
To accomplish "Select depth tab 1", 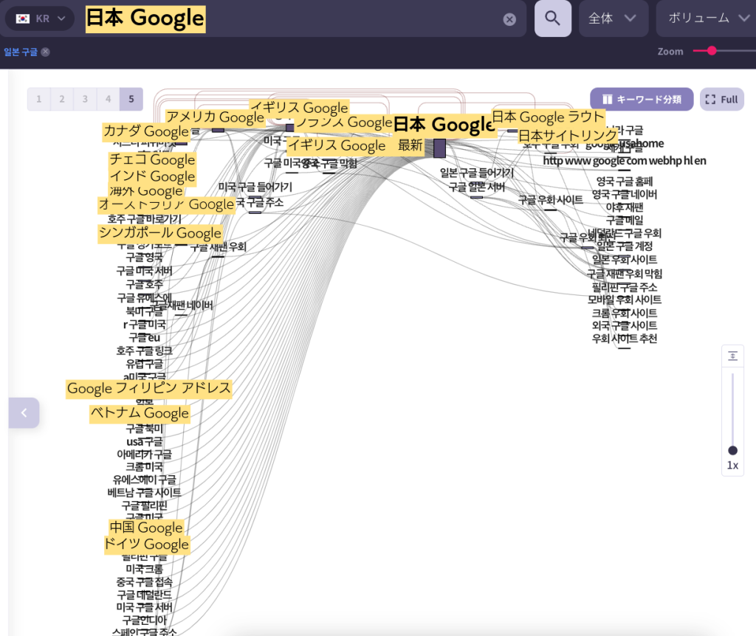I will 39,100.
